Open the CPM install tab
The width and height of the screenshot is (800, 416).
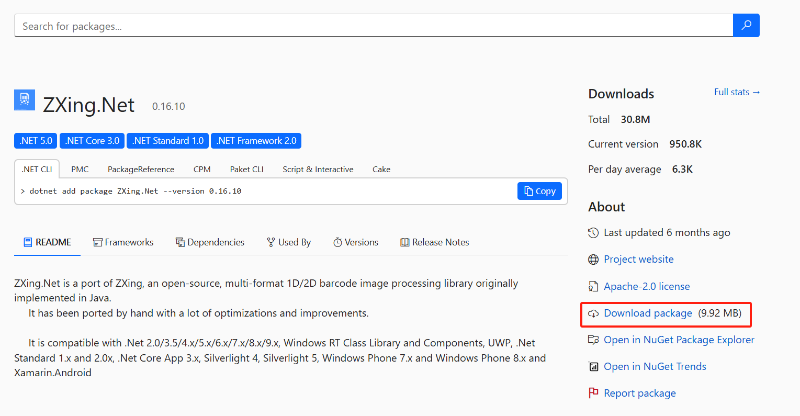(x=202, y=169)
